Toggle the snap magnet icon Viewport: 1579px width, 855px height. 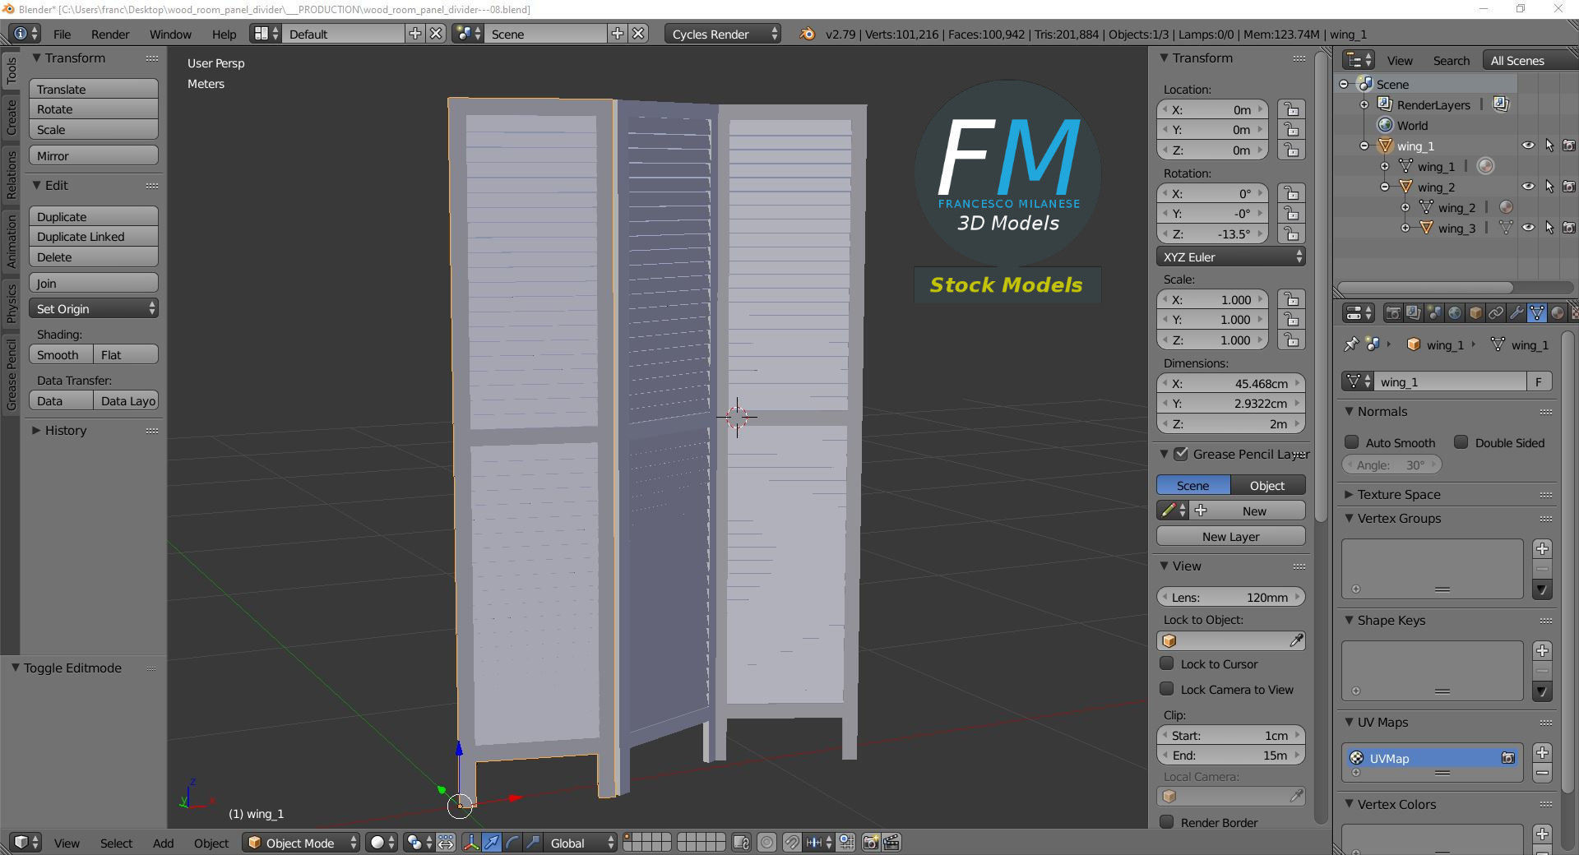(x=791, y=843)
